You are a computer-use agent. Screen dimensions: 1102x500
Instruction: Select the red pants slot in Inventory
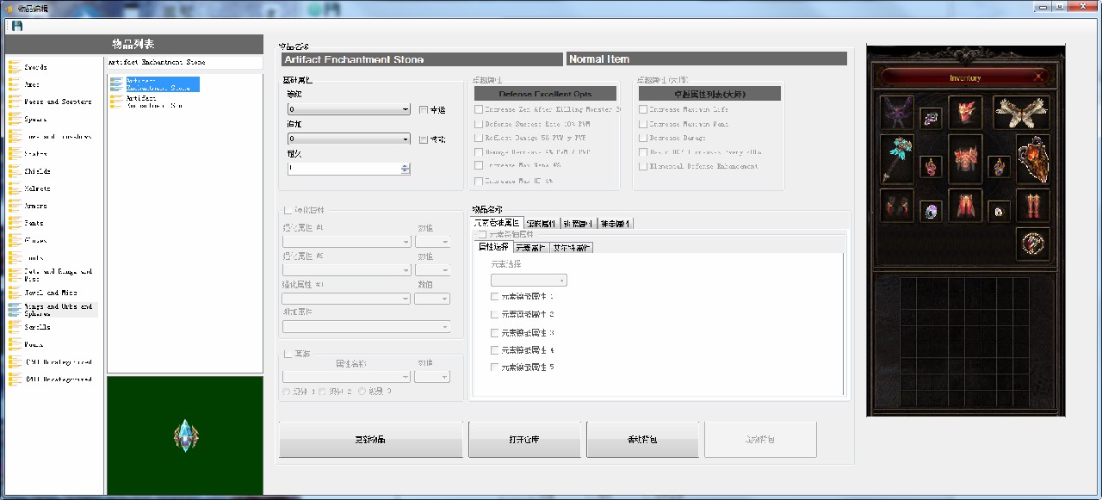[x=965, y=206]
